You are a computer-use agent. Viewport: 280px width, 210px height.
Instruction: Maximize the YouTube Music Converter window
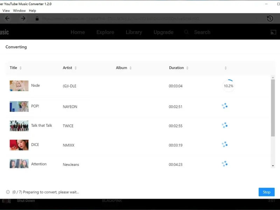click(x=278, y=4)
